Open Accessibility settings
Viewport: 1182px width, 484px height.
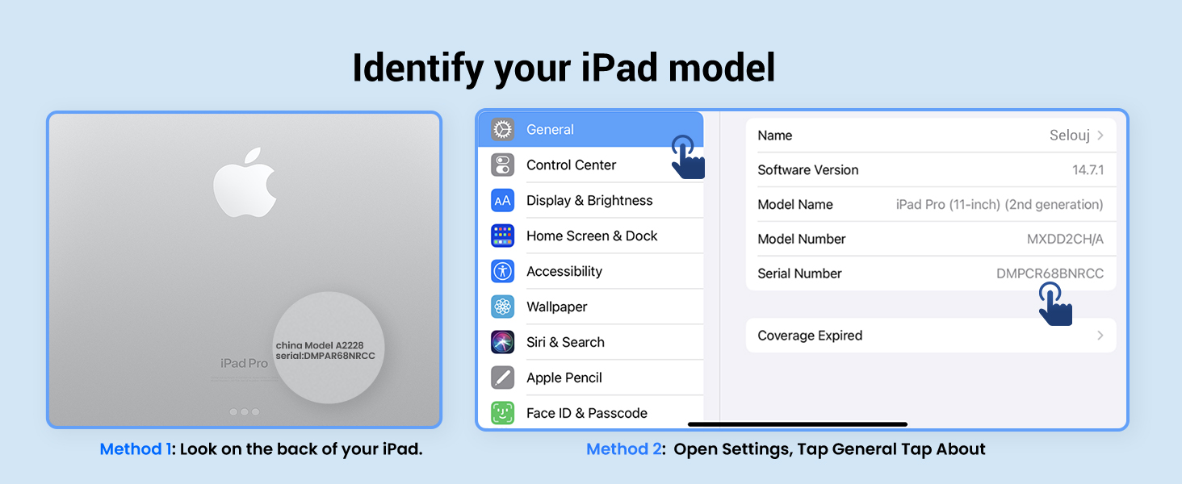591,271
